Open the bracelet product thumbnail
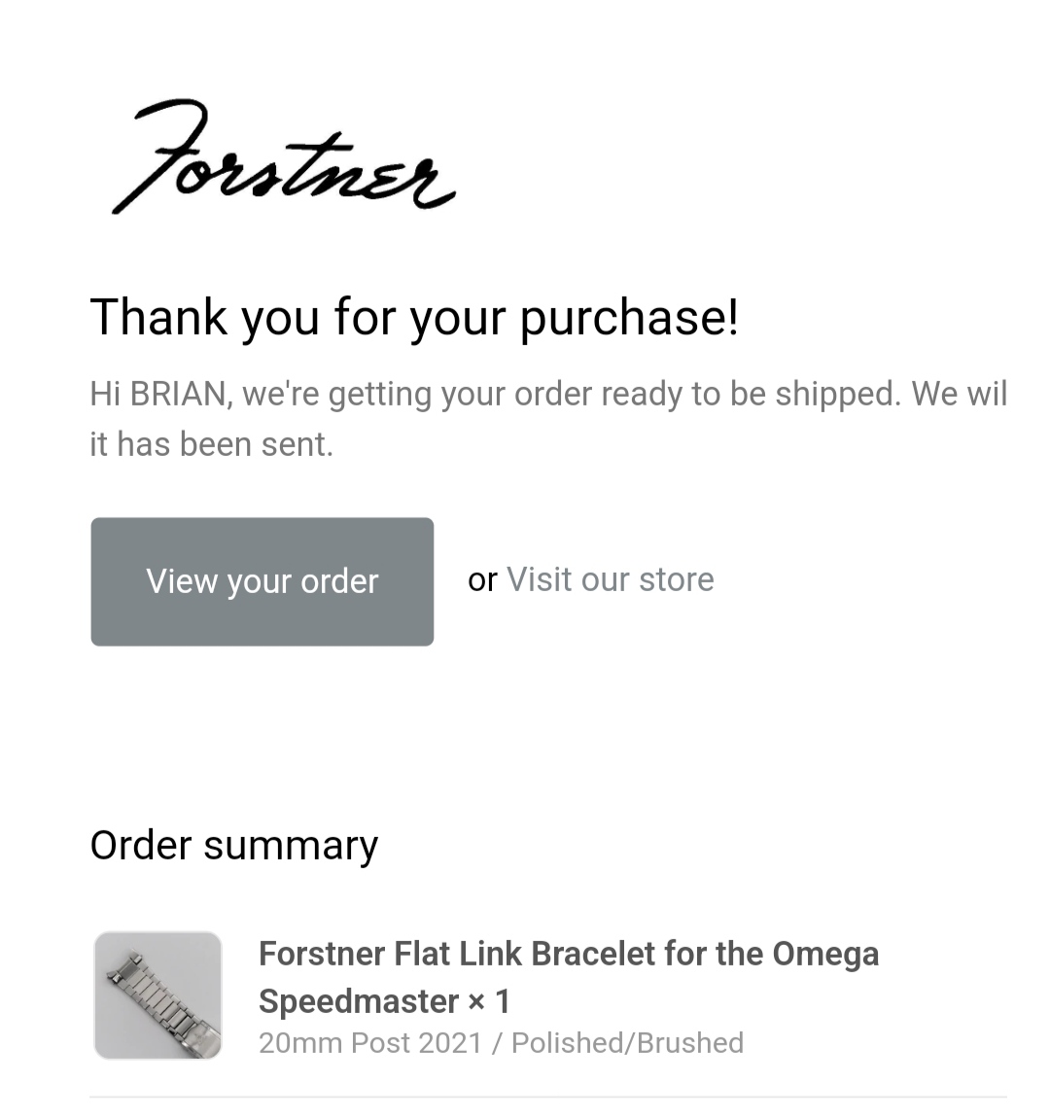Image resolution: width=1050 pixels, height=1118 pixels. 157,995
